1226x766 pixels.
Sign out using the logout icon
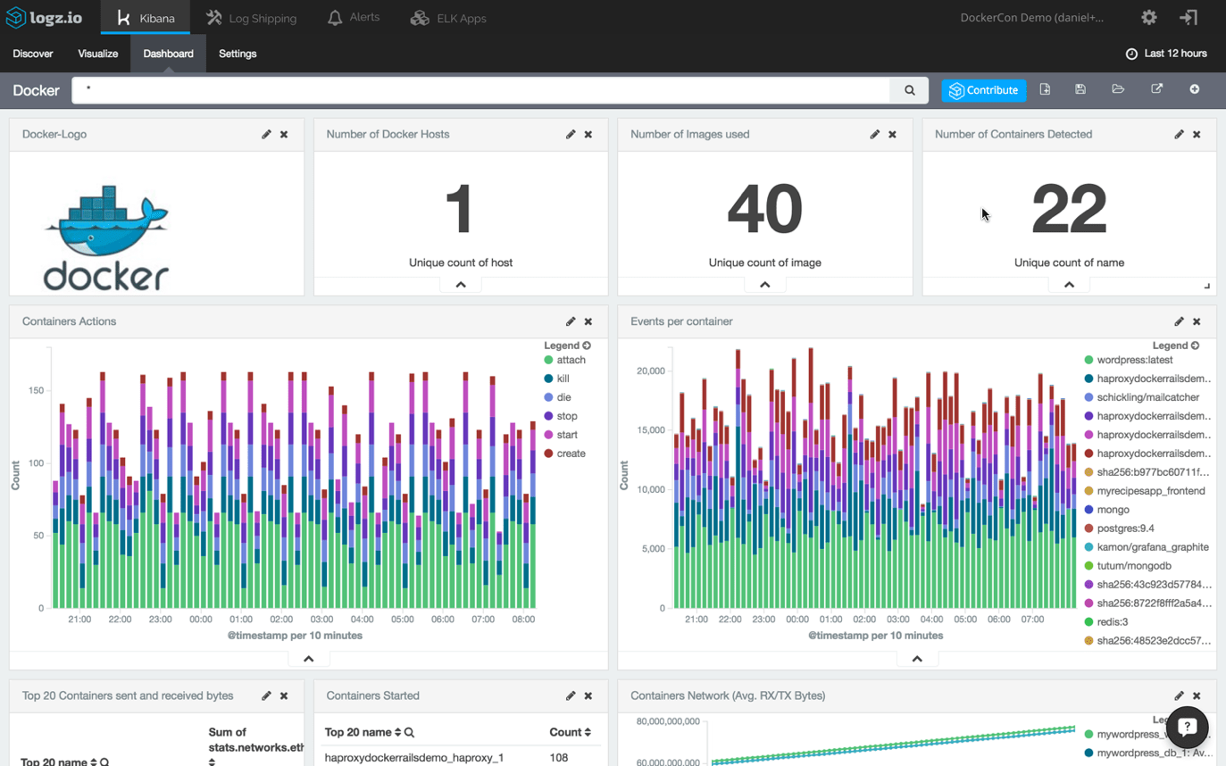point(1189,17)
